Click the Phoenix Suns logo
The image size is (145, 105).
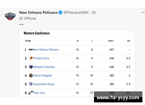pyautogui.click(x=31, y=58)
